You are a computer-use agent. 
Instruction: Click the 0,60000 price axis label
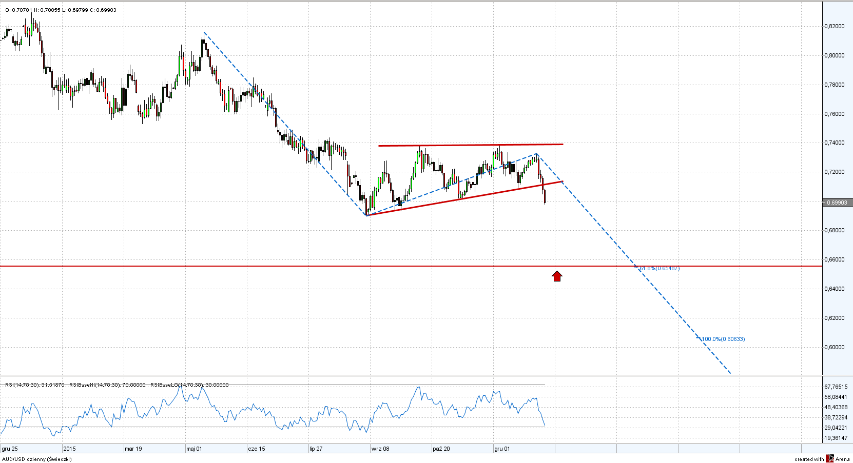coord(835,347)
